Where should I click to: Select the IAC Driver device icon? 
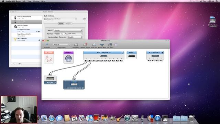(49, 57)
